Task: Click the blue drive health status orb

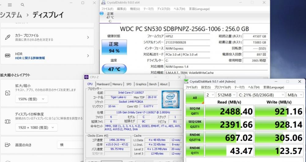Action: pyautogui.click(x=102, y=13)
